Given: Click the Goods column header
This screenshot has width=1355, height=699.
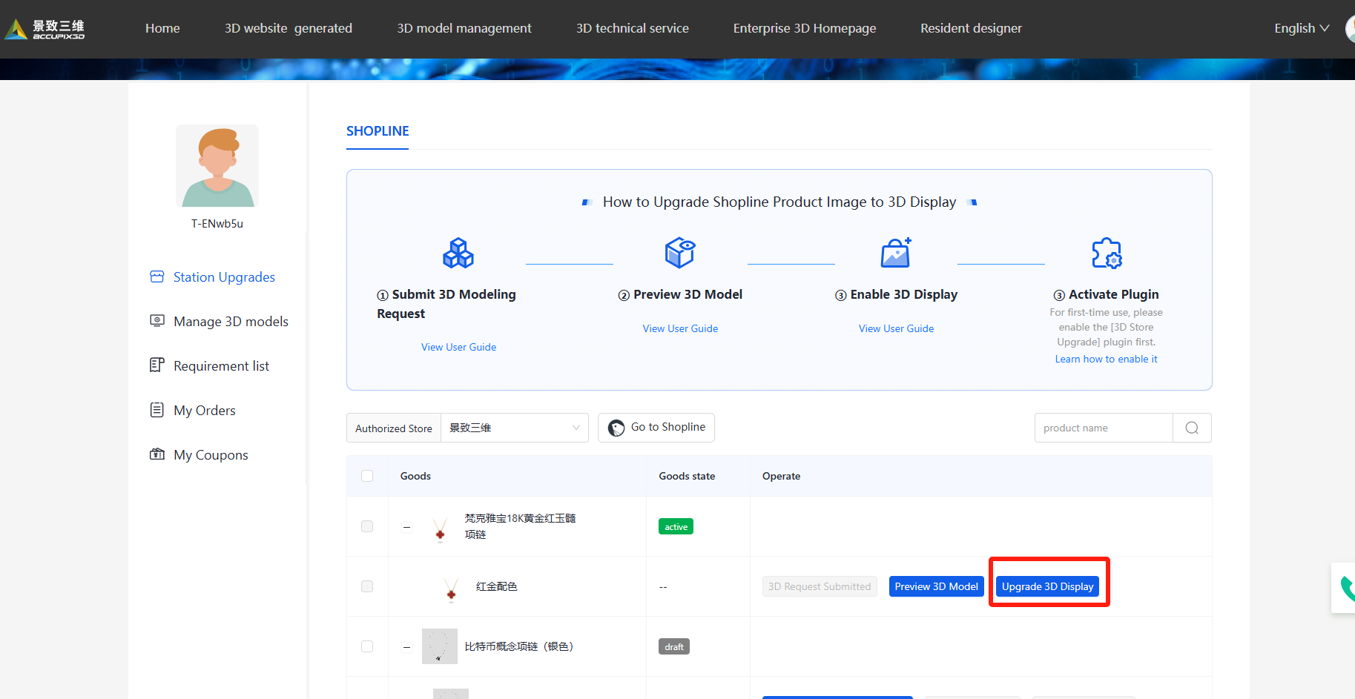Looking at the screenshot, I should point(415,476).
